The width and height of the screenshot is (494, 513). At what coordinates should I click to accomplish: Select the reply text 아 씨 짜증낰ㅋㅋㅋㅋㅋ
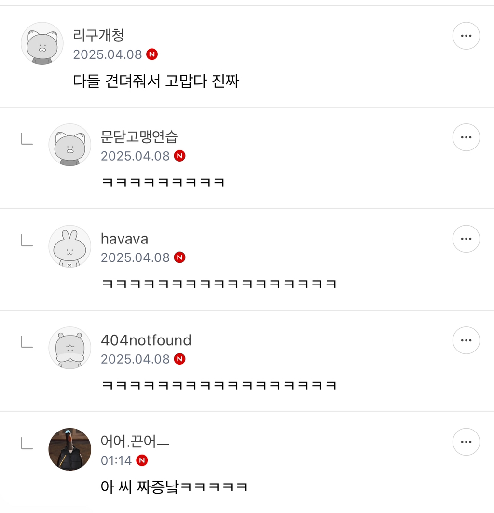tap(174, 487)
